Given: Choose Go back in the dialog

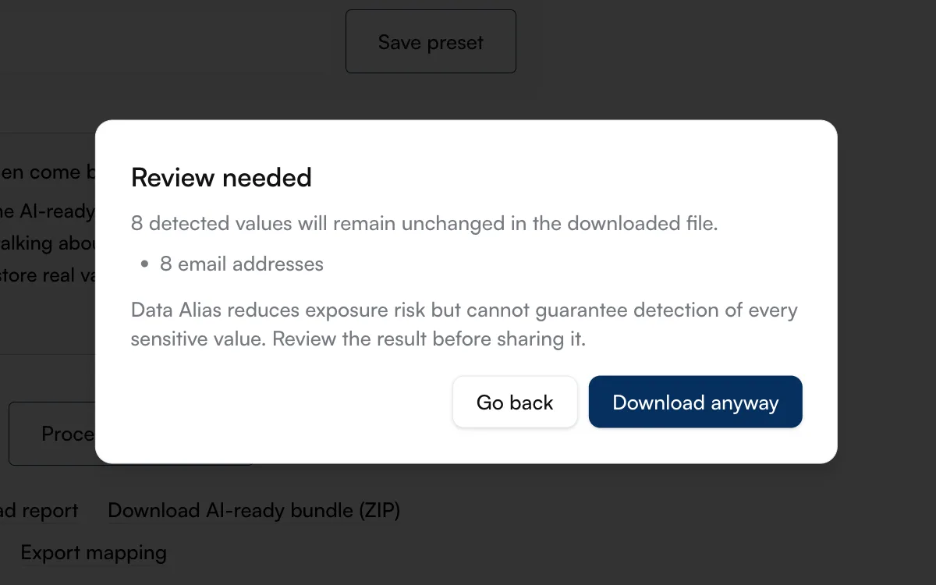Looking at the screenshot, I should 515,402.
